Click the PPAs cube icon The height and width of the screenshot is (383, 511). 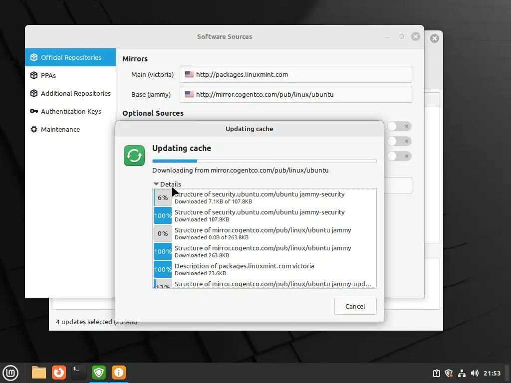click(x=34, y=75)
